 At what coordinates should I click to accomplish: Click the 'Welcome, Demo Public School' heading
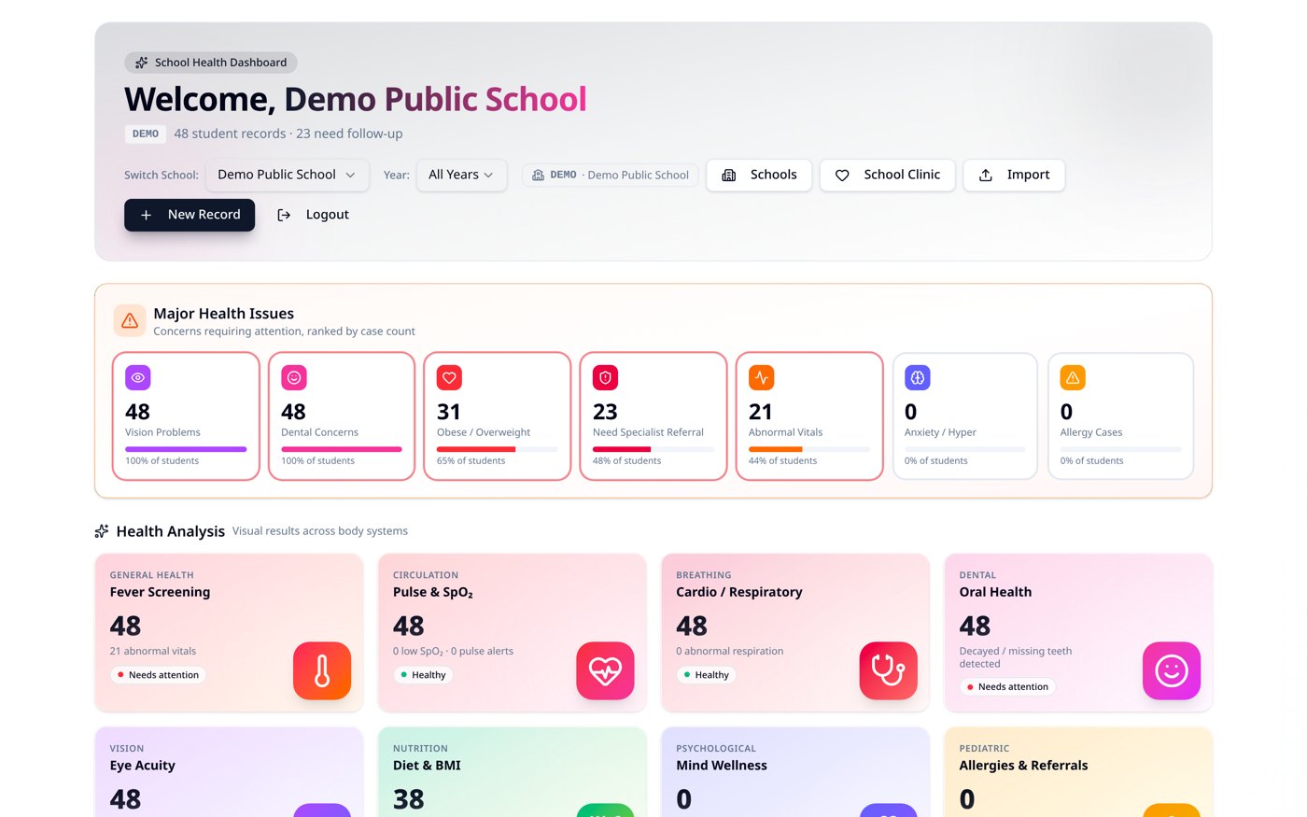(356, 99)
